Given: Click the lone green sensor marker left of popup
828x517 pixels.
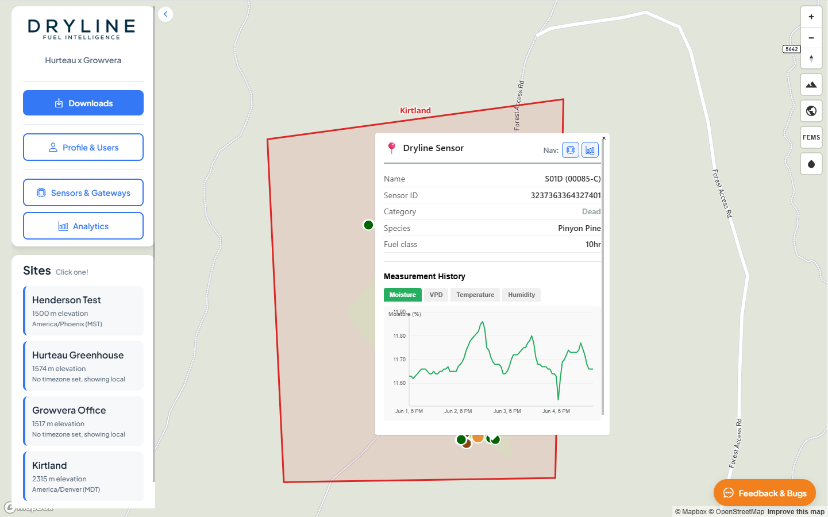Looking at the screenshot, I should point(369,225).
